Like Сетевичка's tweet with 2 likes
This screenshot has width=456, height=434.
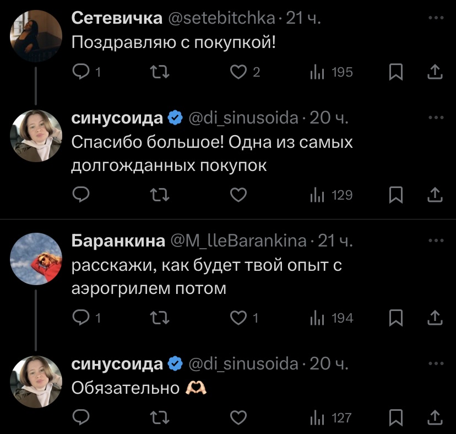(238, 72)
